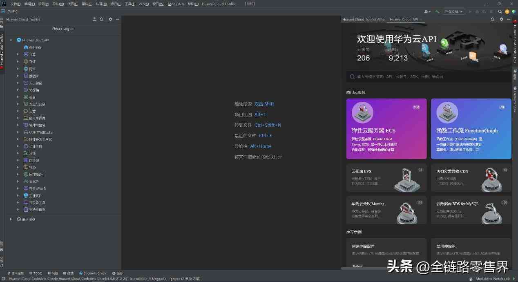Open the gear settings in the API tool window
This screenshot has height=282, width=518.
coord(501,19)
